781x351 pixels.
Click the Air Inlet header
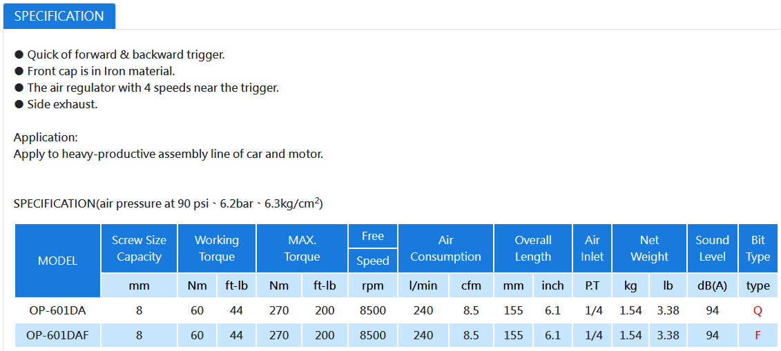point(592,248)
